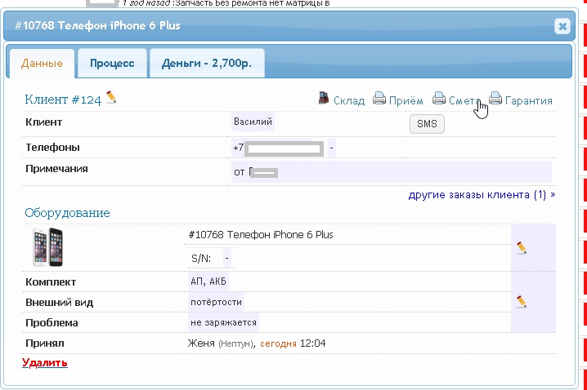Screen dimensions: 587x390
Task: Open the Деньги - 2,700р. tab
Action: pyautogui.click(x=207, y=63)
